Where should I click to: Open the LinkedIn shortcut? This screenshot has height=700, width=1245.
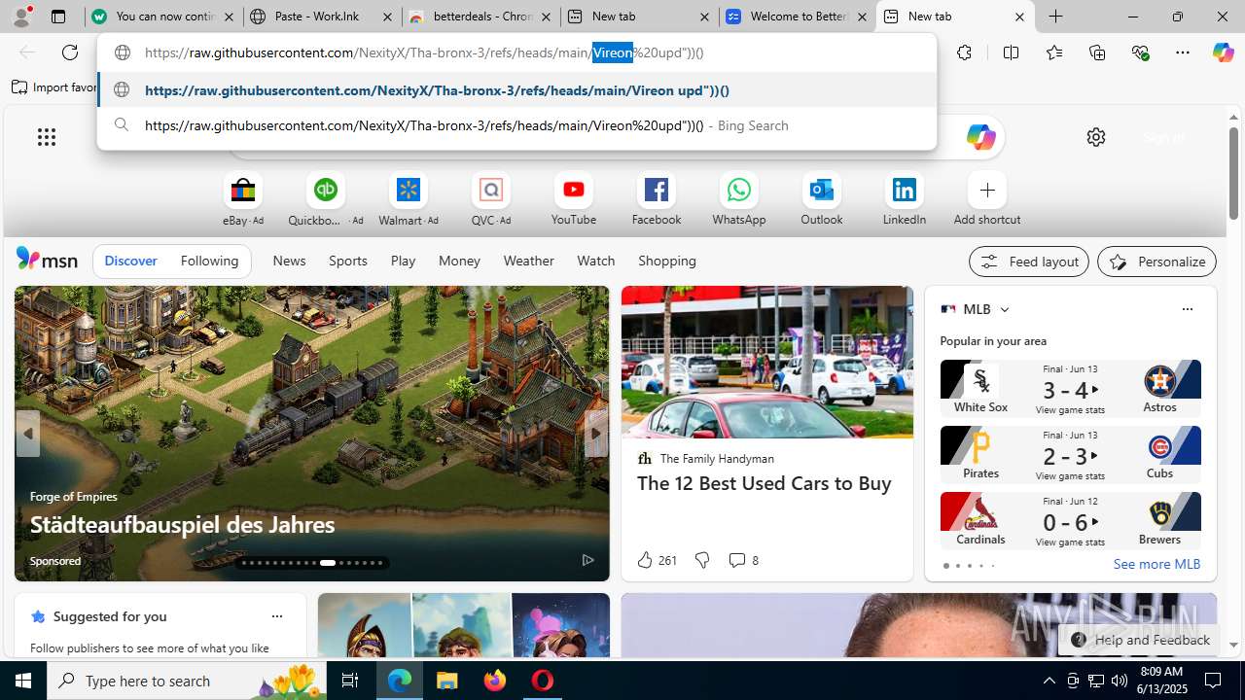click(x=904, y=199)
